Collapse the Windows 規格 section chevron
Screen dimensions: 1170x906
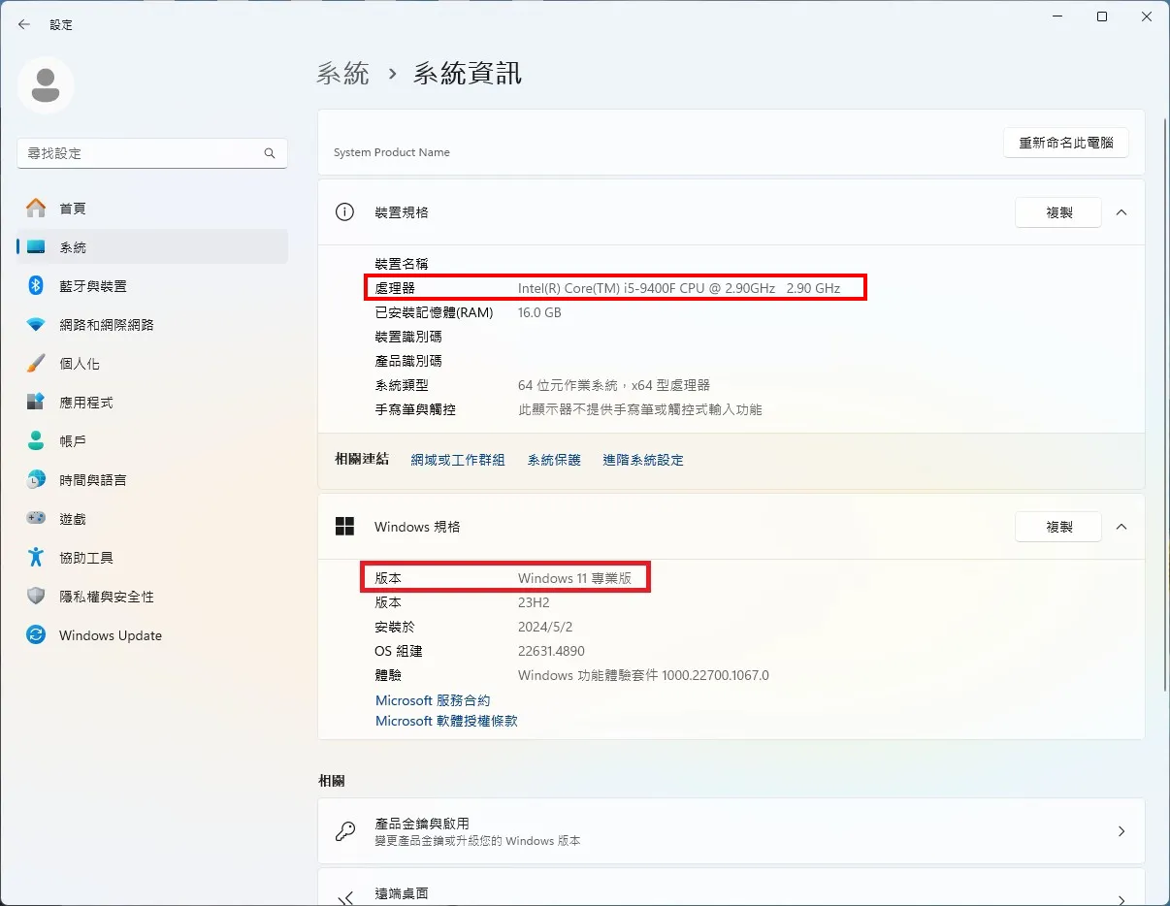1121,527
